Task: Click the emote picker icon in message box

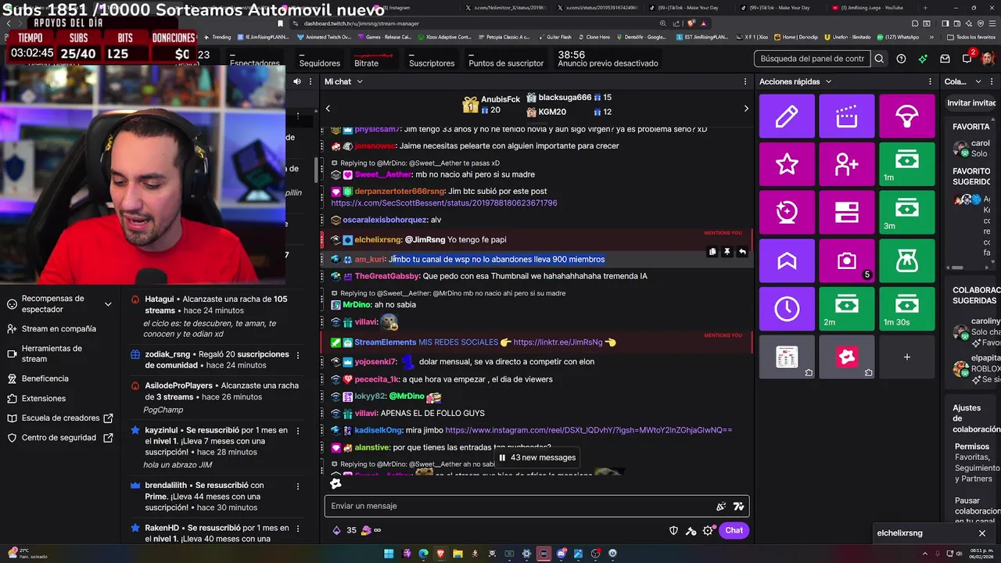Action: coord(738,506)
